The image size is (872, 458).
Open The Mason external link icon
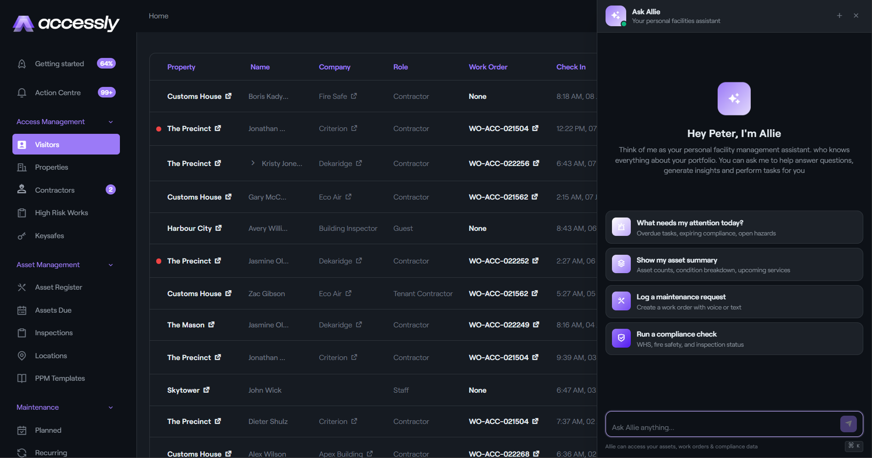(211, 325)
